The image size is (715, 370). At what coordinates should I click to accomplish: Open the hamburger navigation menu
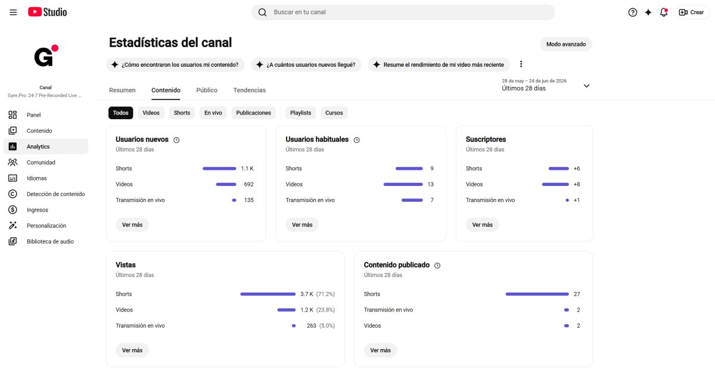click(x=13, y=12)
